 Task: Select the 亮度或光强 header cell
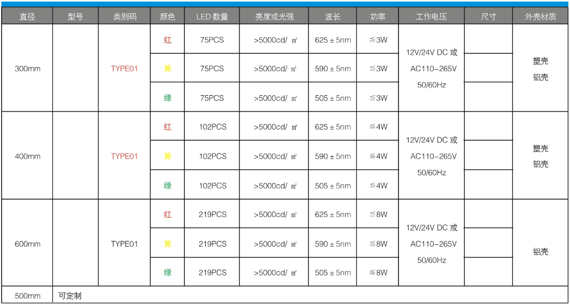click(274, 17)
